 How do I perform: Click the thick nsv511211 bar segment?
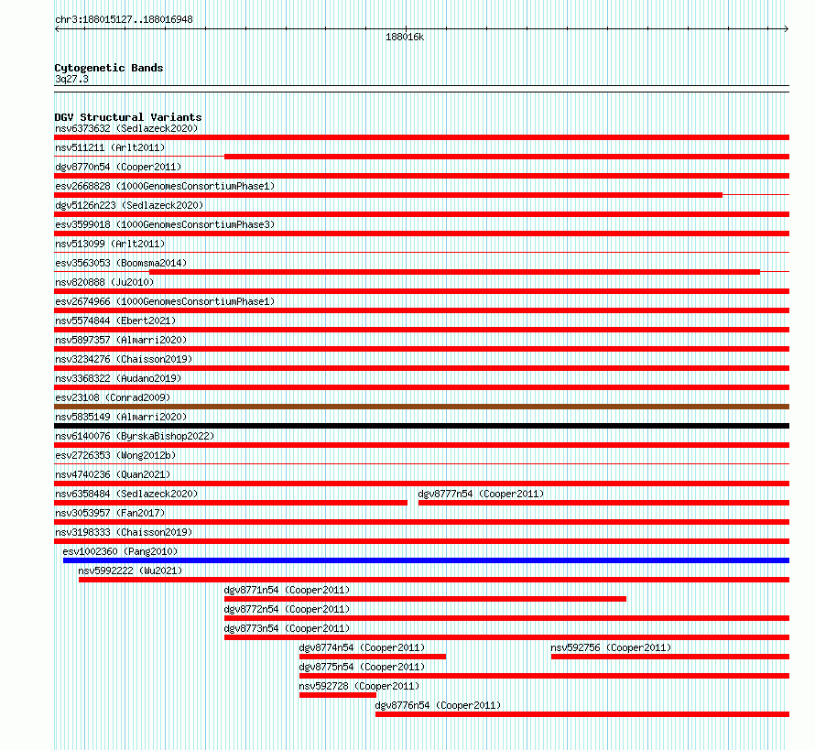(506, 157)
